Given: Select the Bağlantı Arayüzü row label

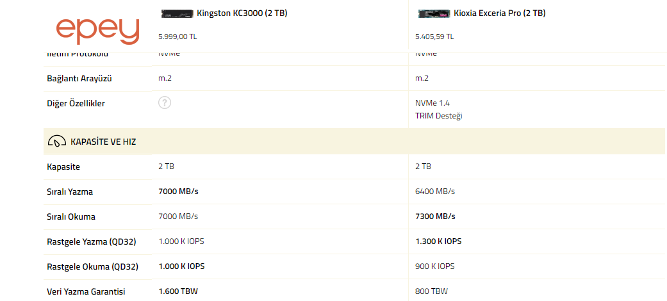Looking at the screenshot, I should coord(79,78).
